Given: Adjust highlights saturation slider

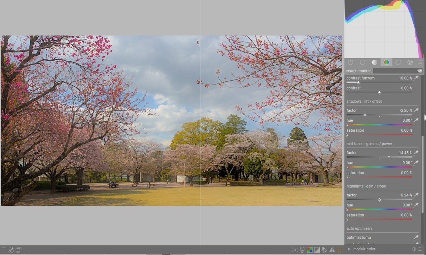Looking at the screenshot, I should coord(379,219).
